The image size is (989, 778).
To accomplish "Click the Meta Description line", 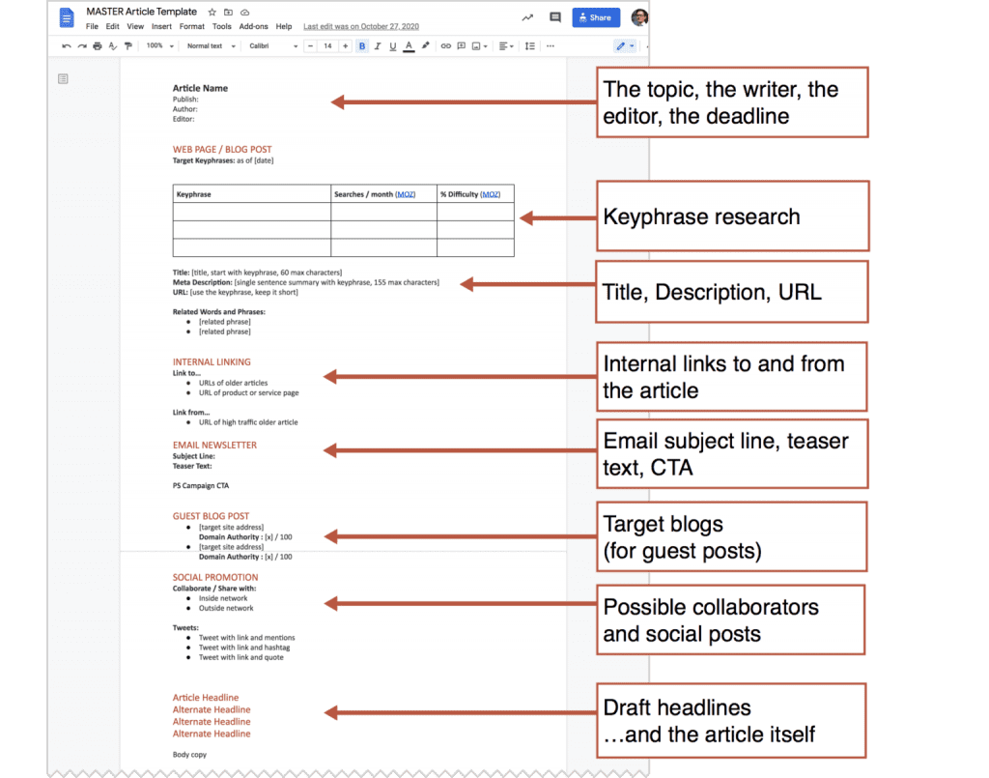I will 306,282.
